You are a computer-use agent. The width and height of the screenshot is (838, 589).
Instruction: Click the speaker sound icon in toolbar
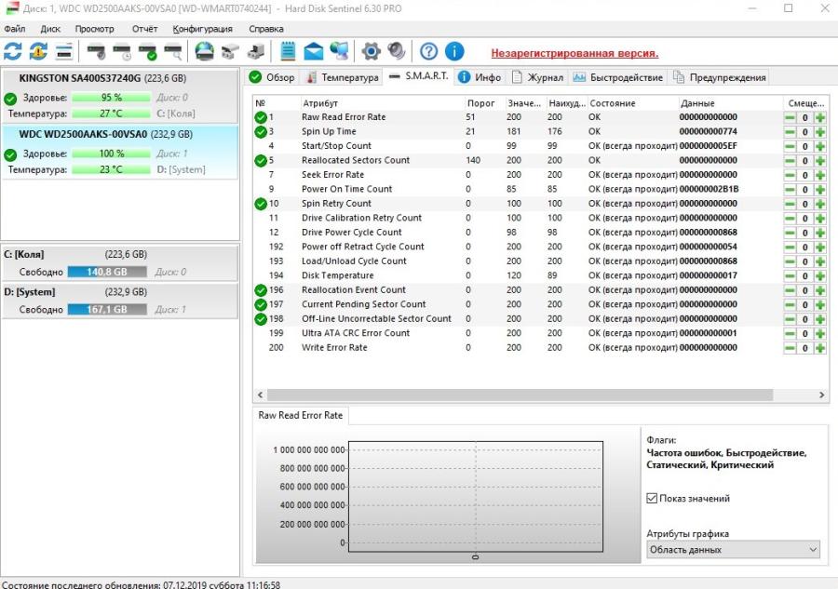397,51
